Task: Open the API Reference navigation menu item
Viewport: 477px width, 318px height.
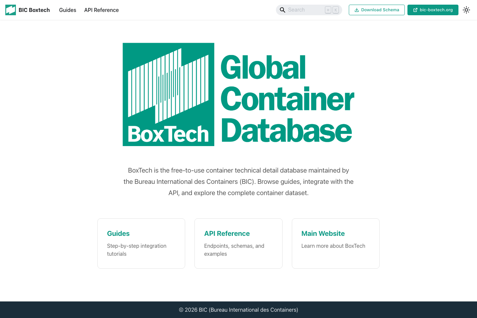Action: tap(101, 10)
